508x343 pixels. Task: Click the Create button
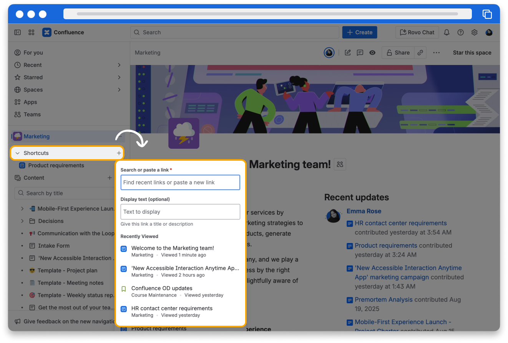[360, 33]
